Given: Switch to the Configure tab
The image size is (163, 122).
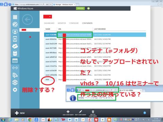Looking at the screenshot, I should pyautogui.click(x=74, y=23).
